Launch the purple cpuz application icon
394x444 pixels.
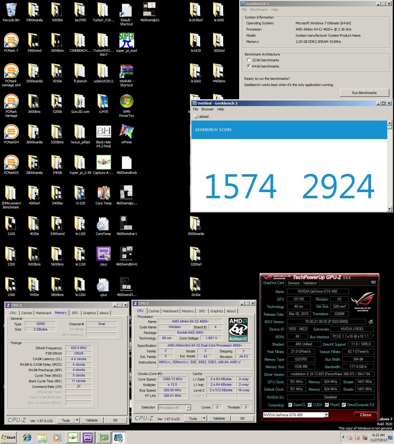pos(103,257)
